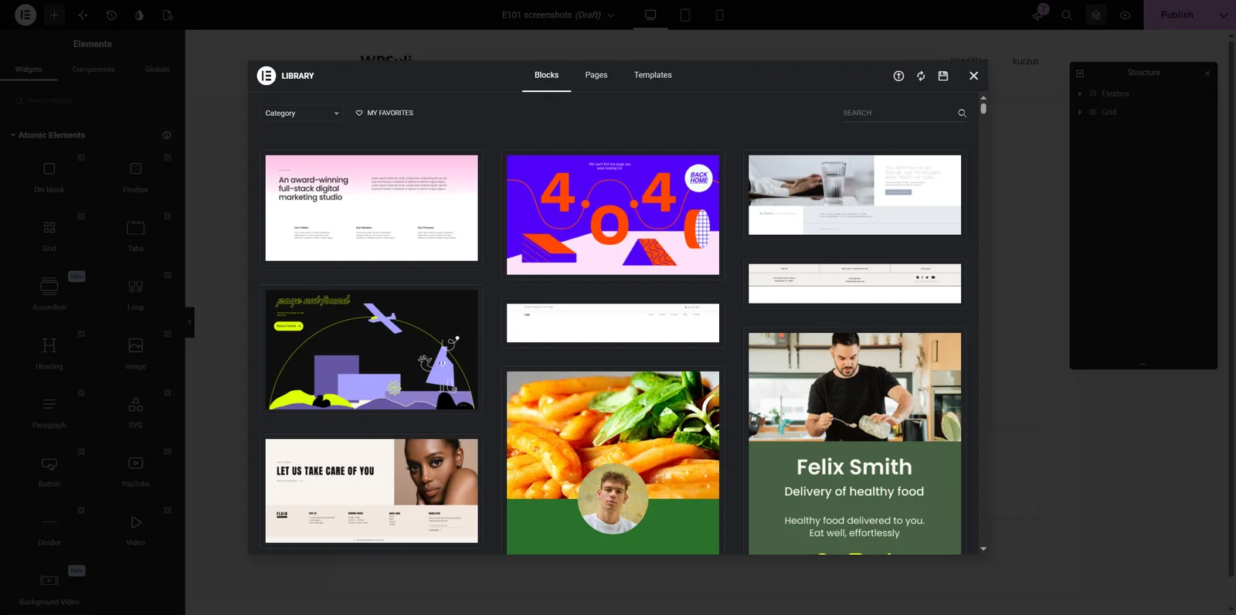Screen dimensions: 1236x615
Task: Open the page not found airplane block
Action: (372, 349)
